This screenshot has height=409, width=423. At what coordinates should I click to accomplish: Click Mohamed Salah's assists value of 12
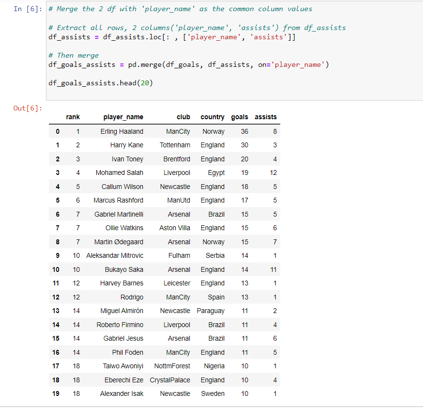coord(273,173)
